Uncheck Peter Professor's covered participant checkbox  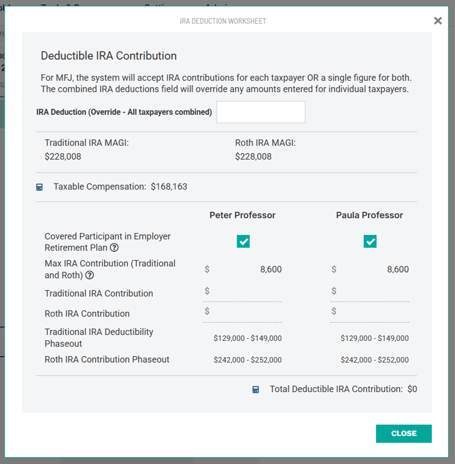pos(243,241)
